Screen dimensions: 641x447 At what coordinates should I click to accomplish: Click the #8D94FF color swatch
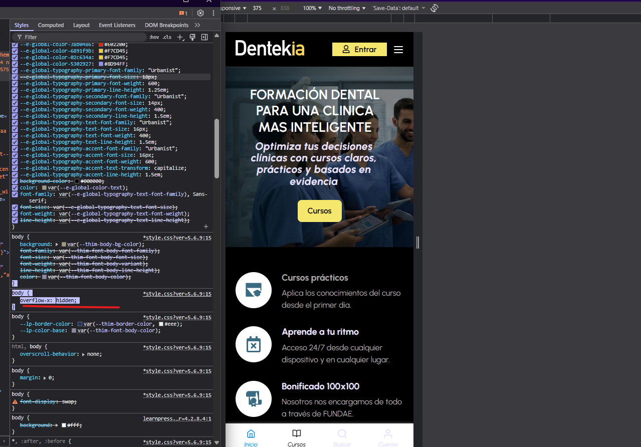point(101,64)
